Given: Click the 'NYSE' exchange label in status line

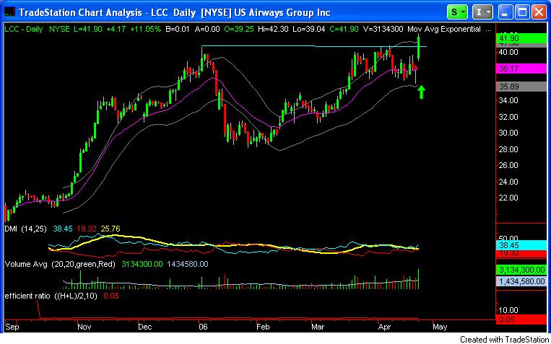Looking at the screenshot, I should point(59,29).
